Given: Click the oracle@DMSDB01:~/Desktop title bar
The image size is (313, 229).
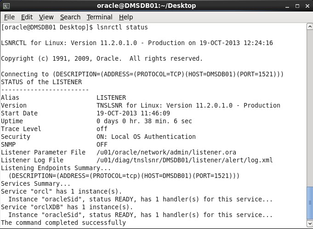Looking at the screenshot, I should point(146,6).
